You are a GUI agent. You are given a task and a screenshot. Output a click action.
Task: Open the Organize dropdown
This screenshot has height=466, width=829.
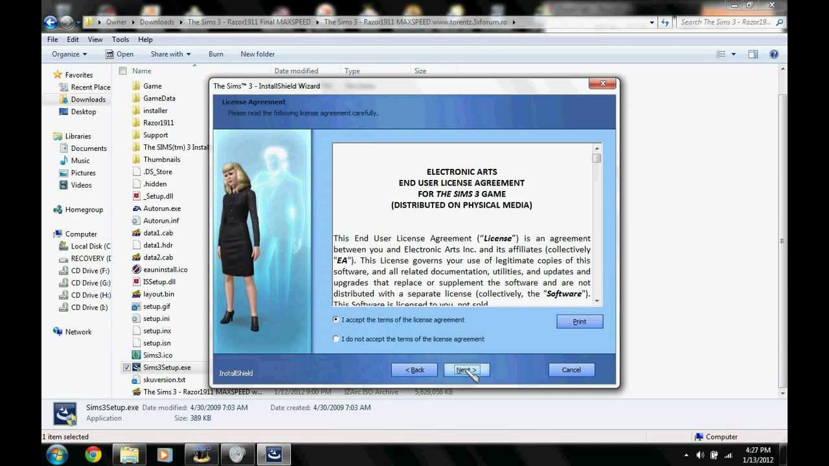(x=69, y=54)
